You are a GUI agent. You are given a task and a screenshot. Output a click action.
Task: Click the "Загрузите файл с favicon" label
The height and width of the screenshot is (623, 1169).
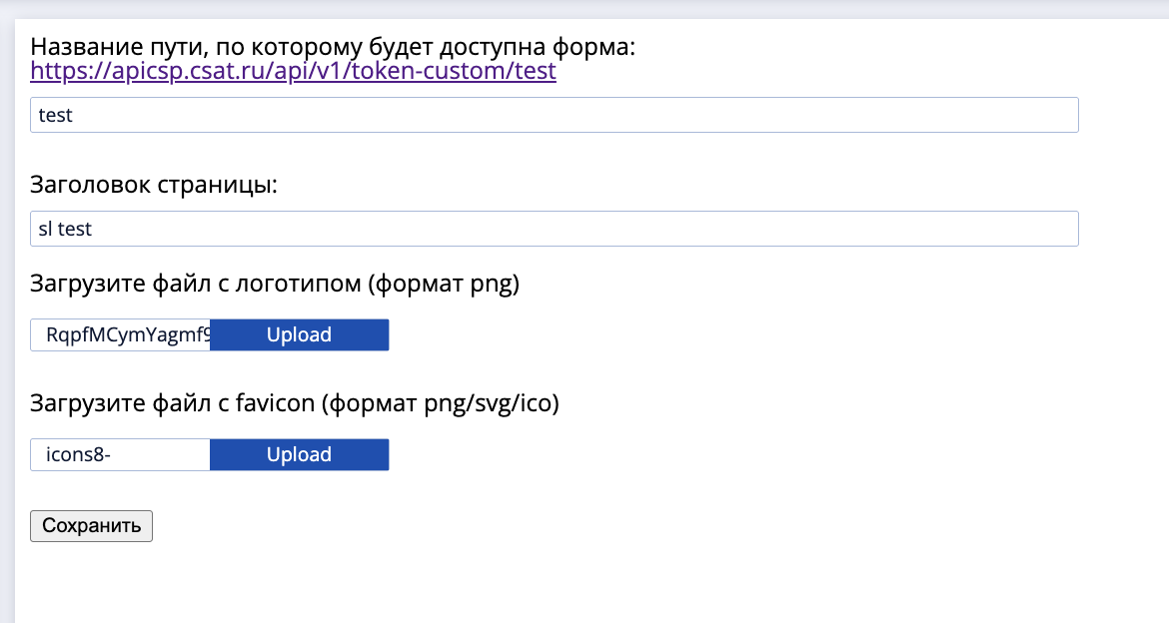tap(175, 403)
